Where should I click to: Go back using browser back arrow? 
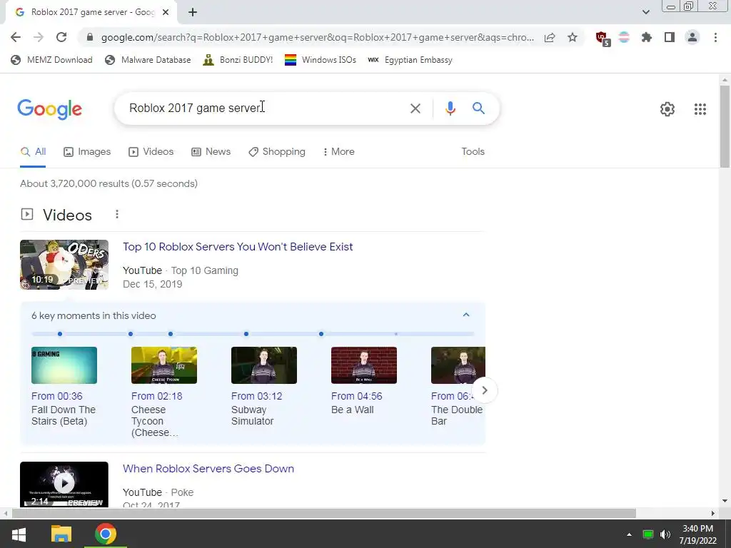click(16, 37)
